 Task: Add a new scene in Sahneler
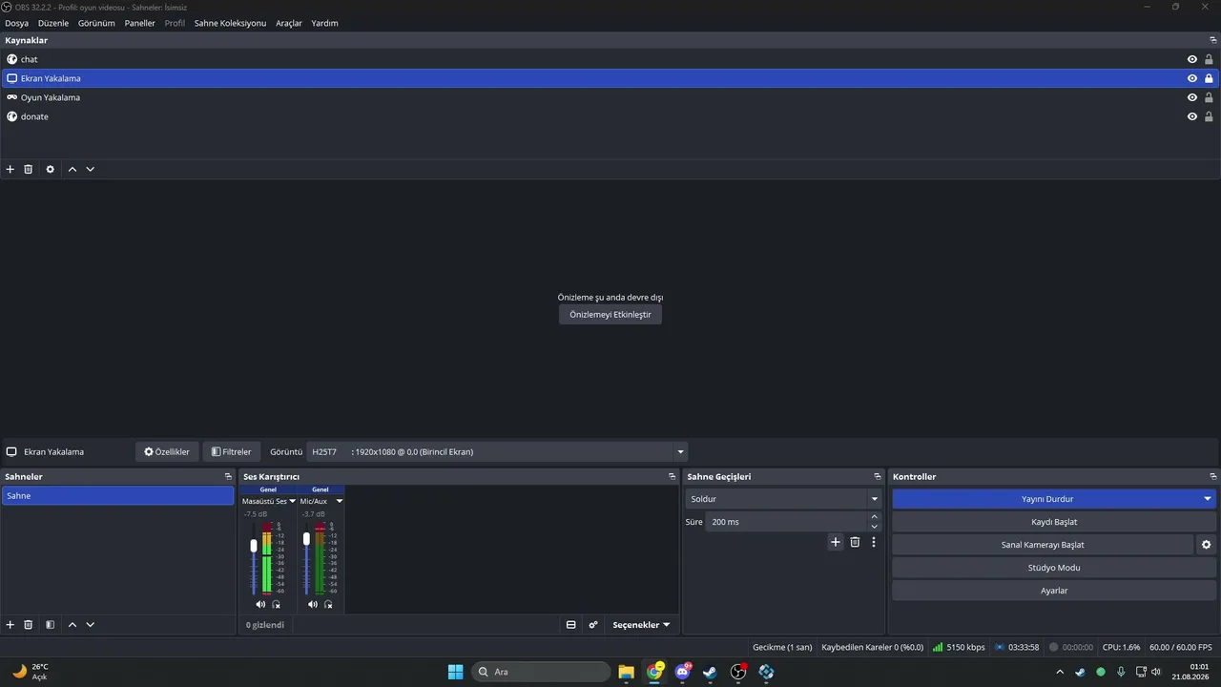(10, 625)
